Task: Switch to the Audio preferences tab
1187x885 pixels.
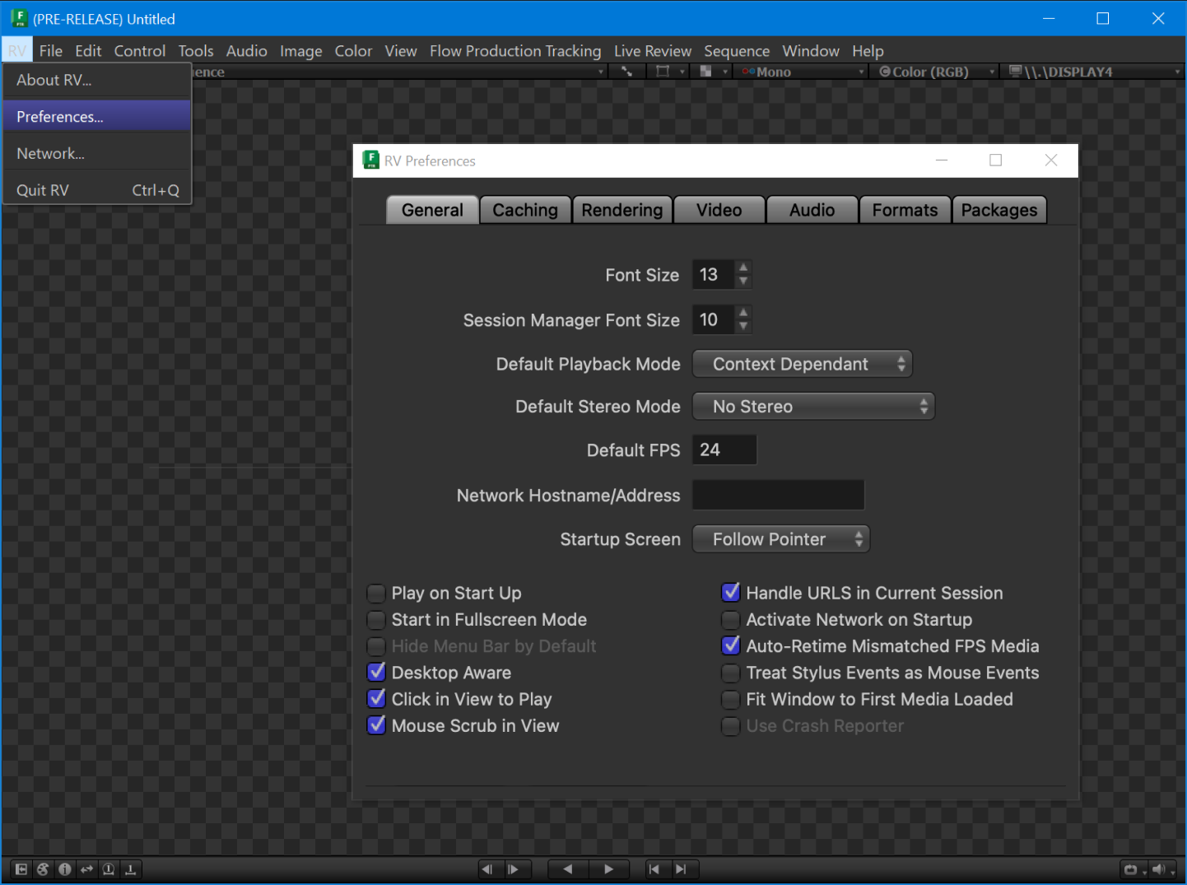Action: tap(812, 210)
